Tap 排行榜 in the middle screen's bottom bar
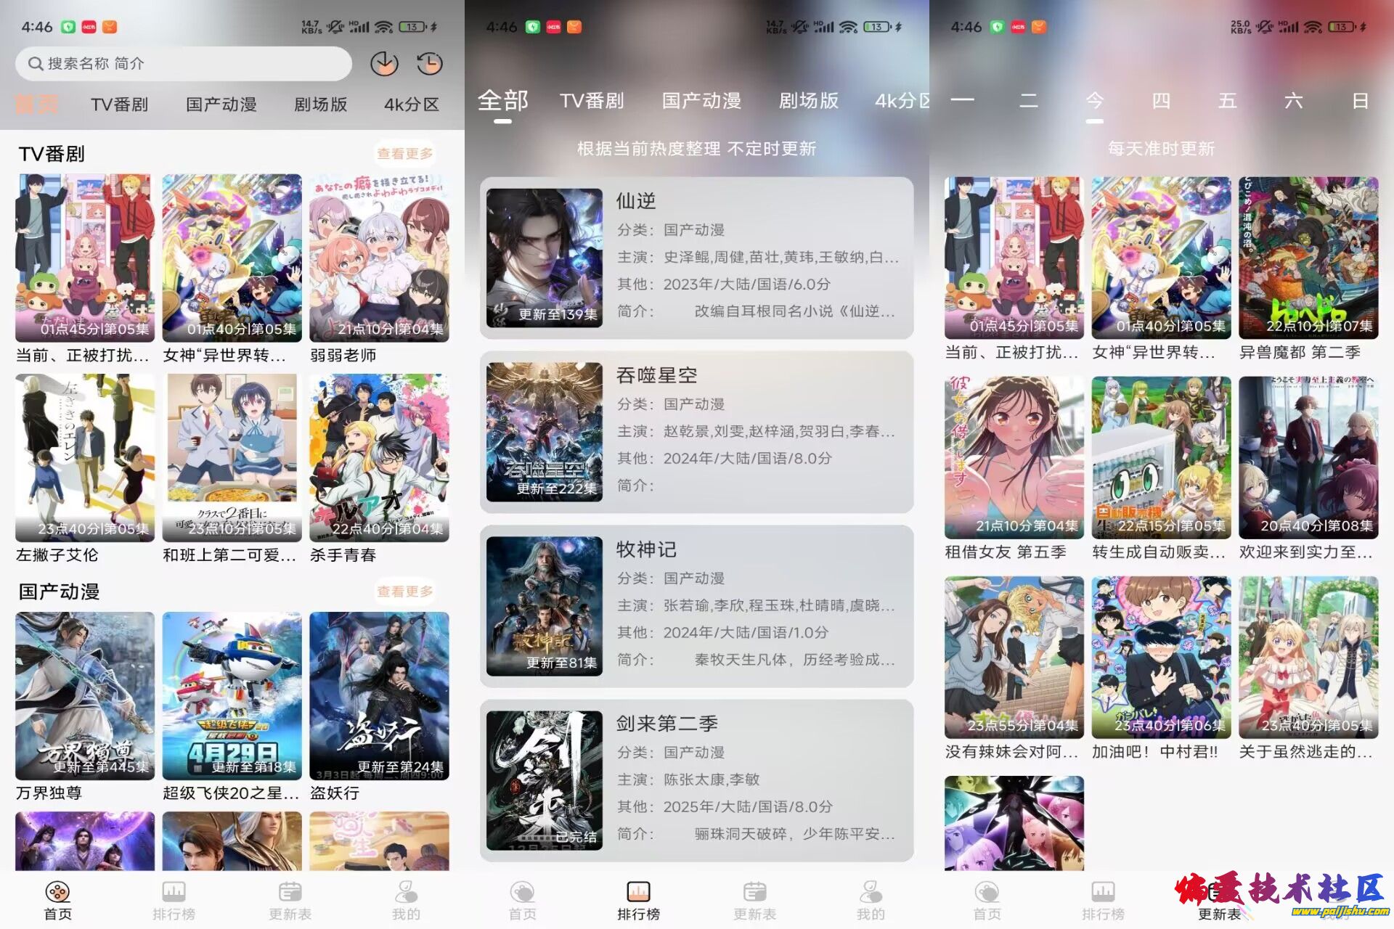The image size is (1394, 929). point(638,901)
